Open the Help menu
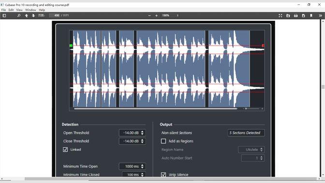Image resolution: width=325 pixels, height=183 pixels. click(42, 10)
